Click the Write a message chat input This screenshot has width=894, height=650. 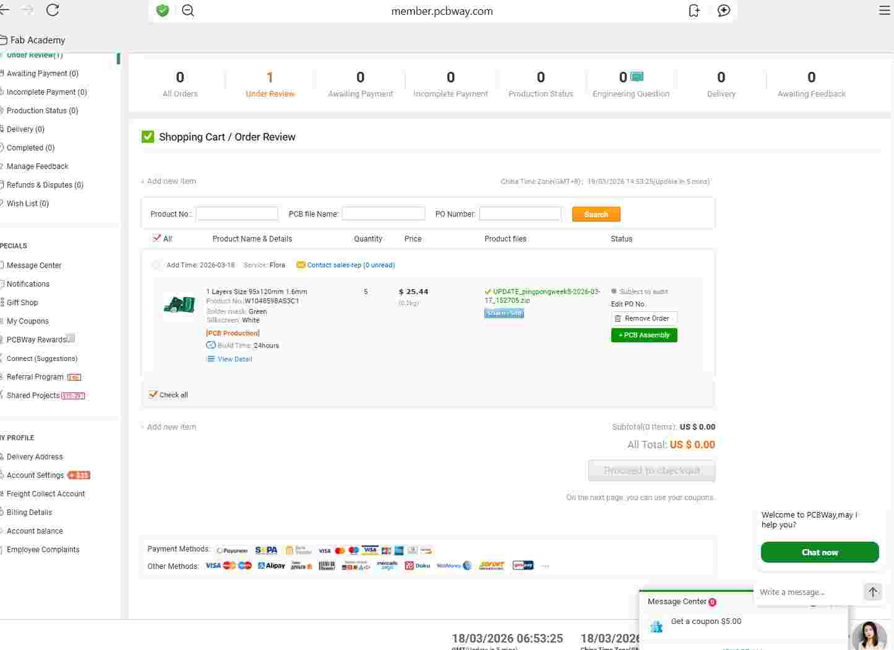808,592
